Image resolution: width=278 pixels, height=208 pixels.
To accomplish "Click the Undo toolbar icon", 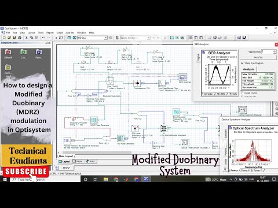I will (43, 38).
